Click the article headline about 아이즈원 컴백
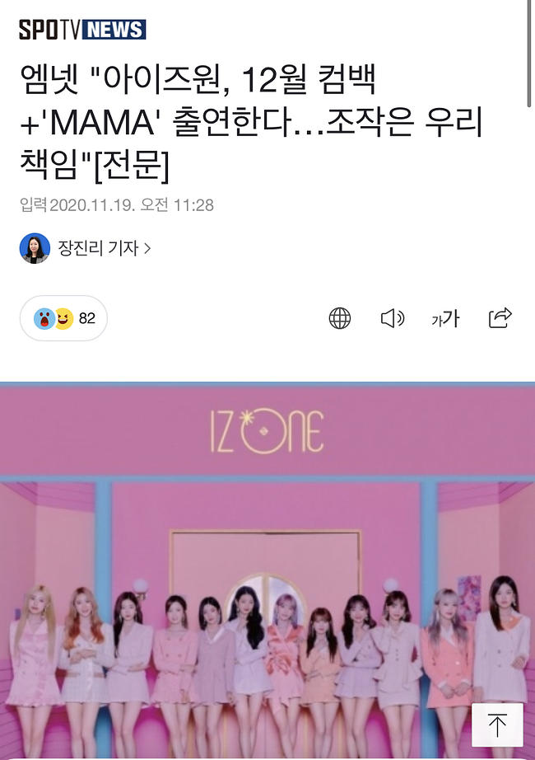The width and height of the screenshot is (535, 760). click(251, 123)
